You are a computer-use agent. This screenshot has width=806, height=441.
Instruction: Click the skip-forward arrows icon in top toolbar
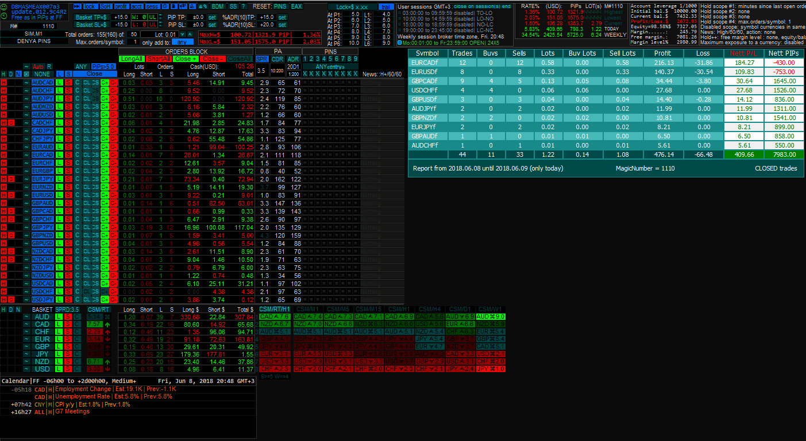pos(77,6)
